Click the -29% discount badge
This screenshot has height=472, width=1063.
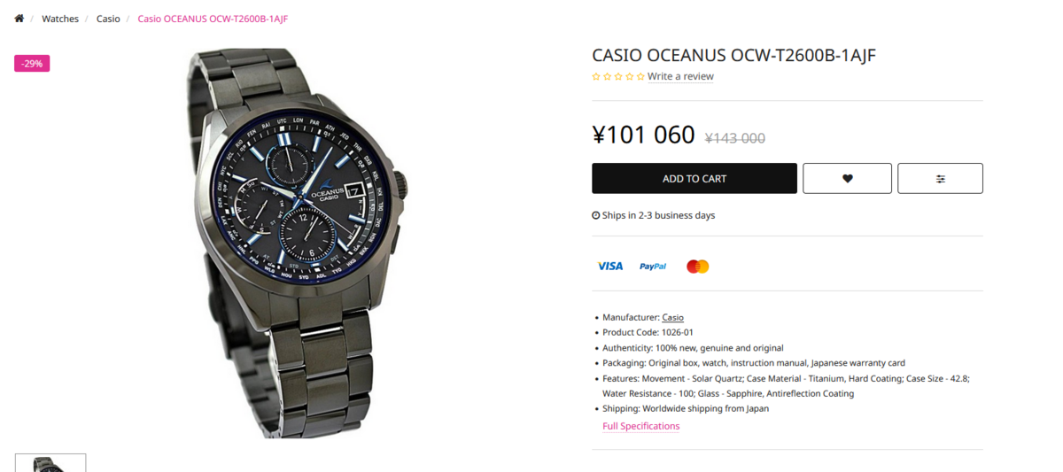coord(32,63)
